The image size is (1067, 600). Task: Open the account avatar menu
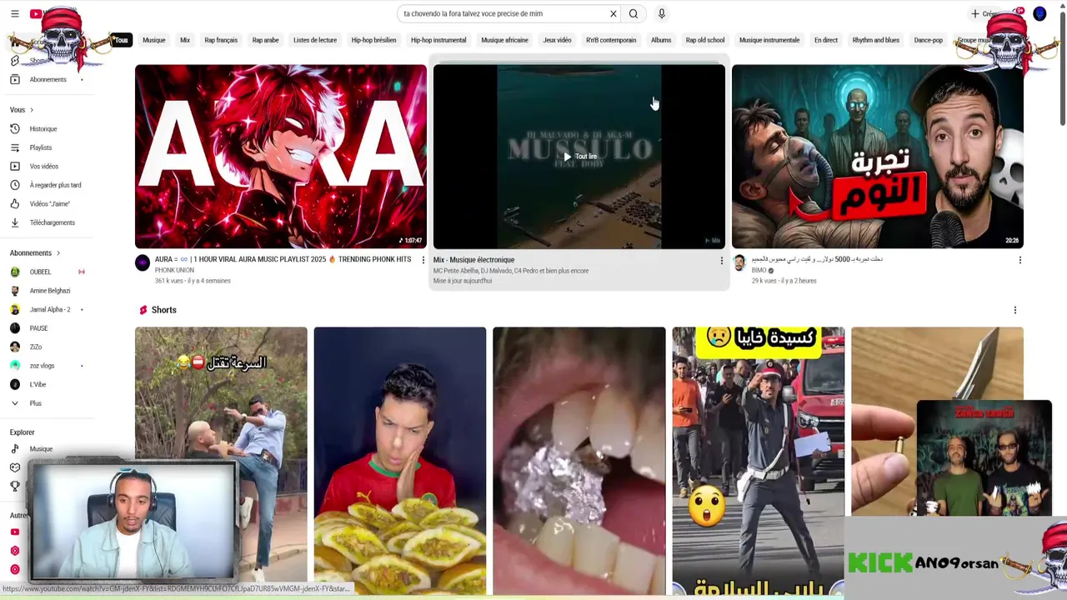(1039, 13)
